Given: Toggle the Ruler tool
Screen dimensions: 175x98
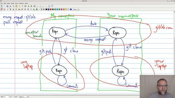Looking at the screenshot, I should click(19, 9).
